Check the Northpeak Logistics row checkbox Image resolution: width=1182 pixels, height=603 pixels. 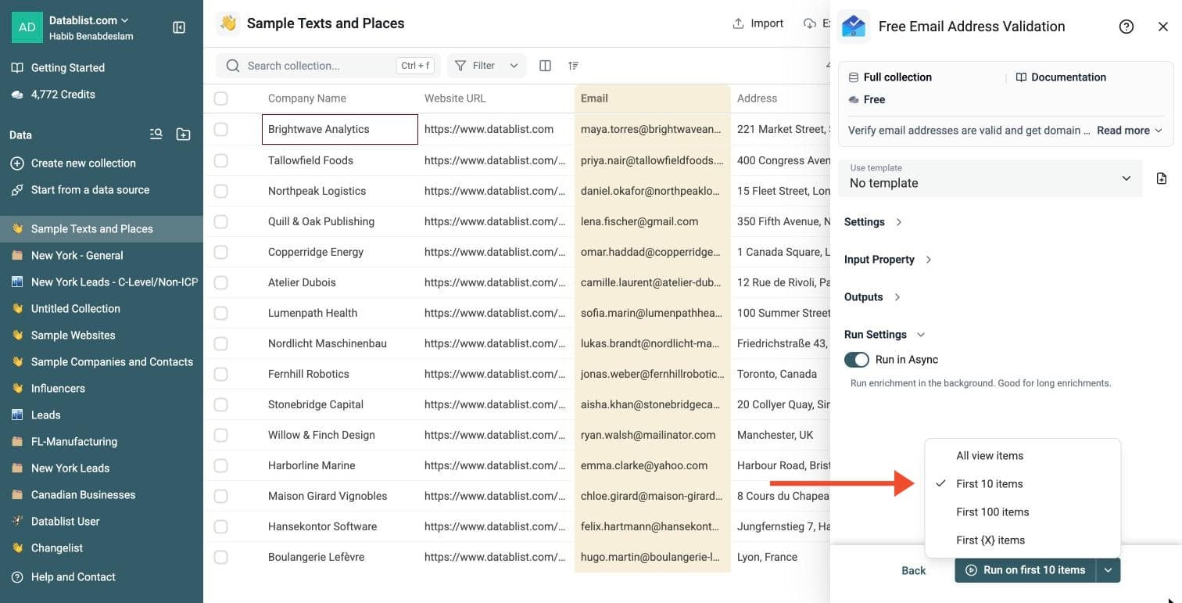[x=220, y=191]
